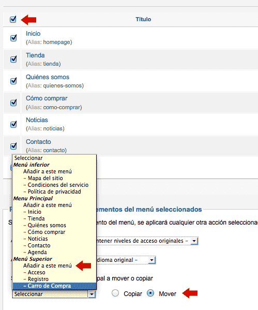Open the Contacto menu item link
Viewport: 258px width, 310px height.
click(x=38, y=142)
